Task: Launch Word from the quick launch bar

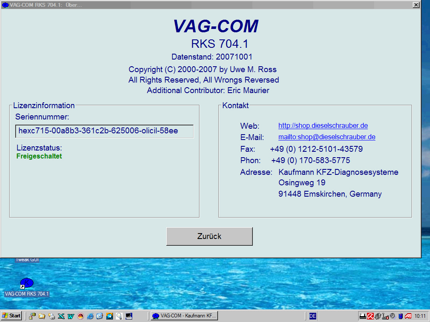Action: (71, 316)
